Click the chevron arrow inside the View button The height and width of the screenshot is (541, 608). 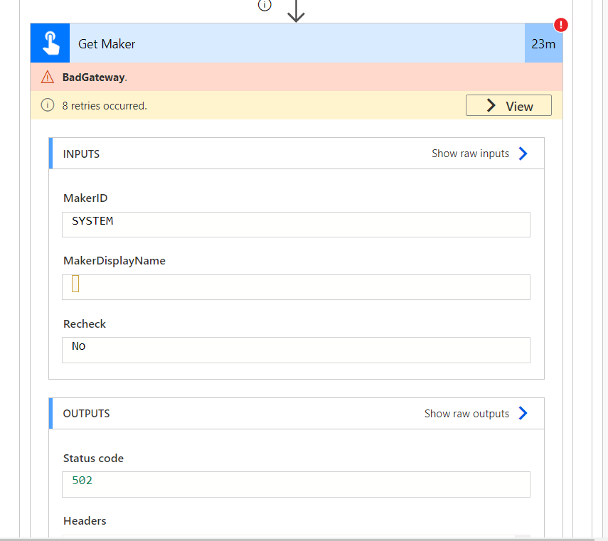(x=491, y=105)
